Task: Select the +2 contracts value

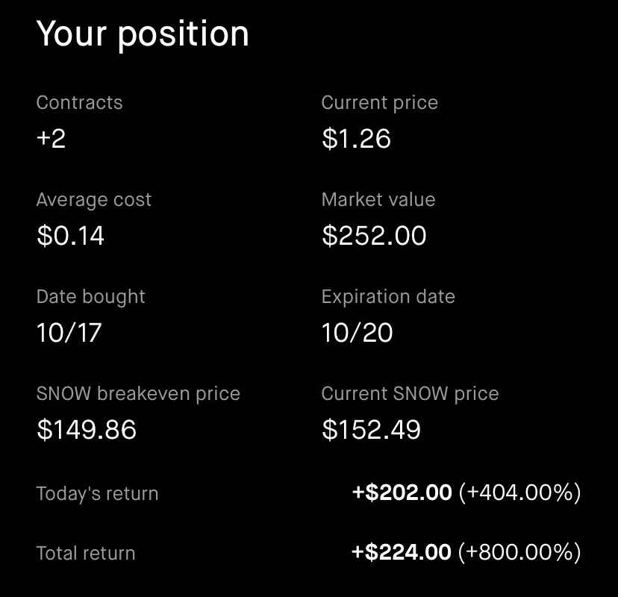Action: [x=51, y=139]
